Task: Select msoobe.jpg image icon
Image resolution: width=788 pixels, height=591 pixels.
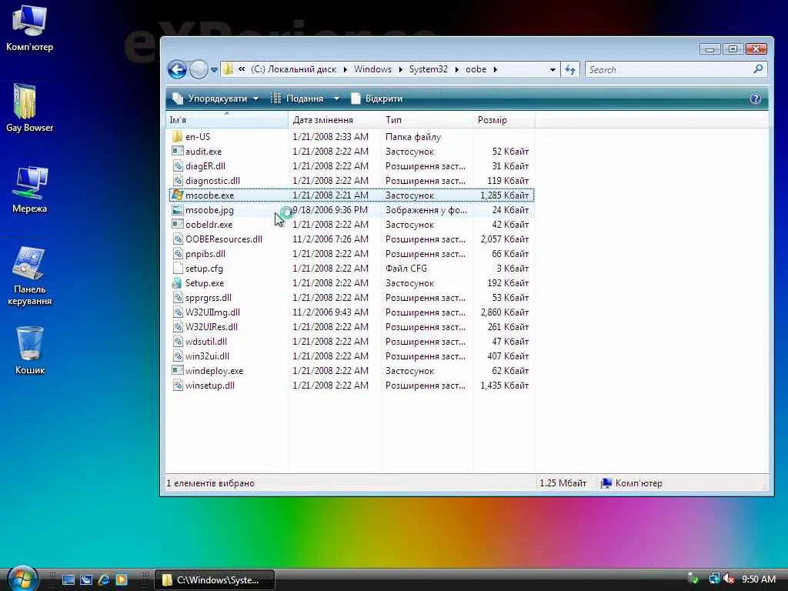Action: [177, 210]
